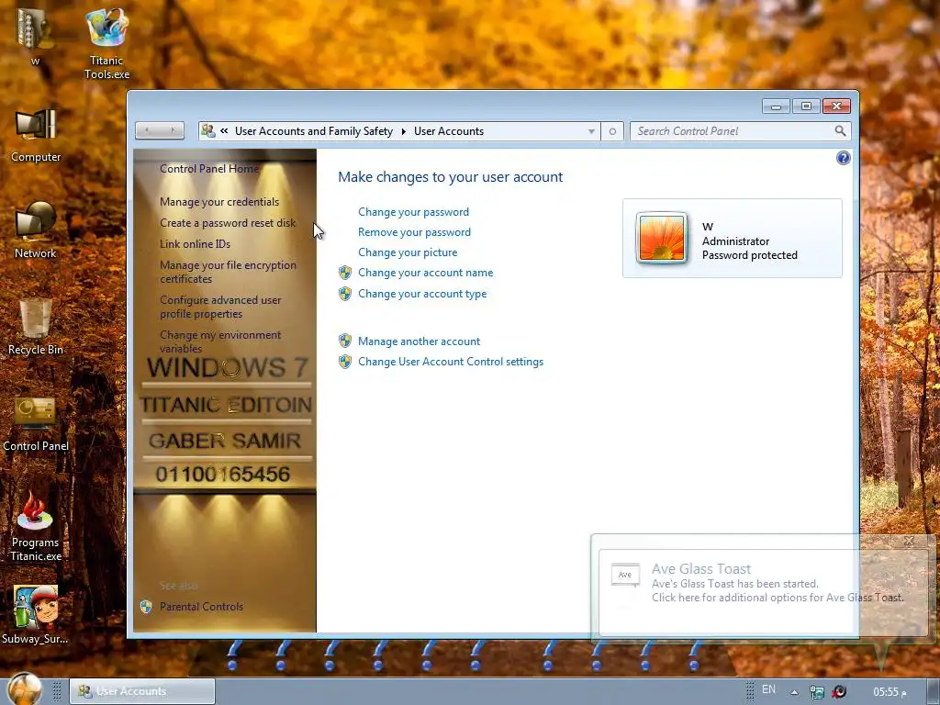Click Change your account name link
The height and width of the screenshot is (705, 940).
pos(426,273)
